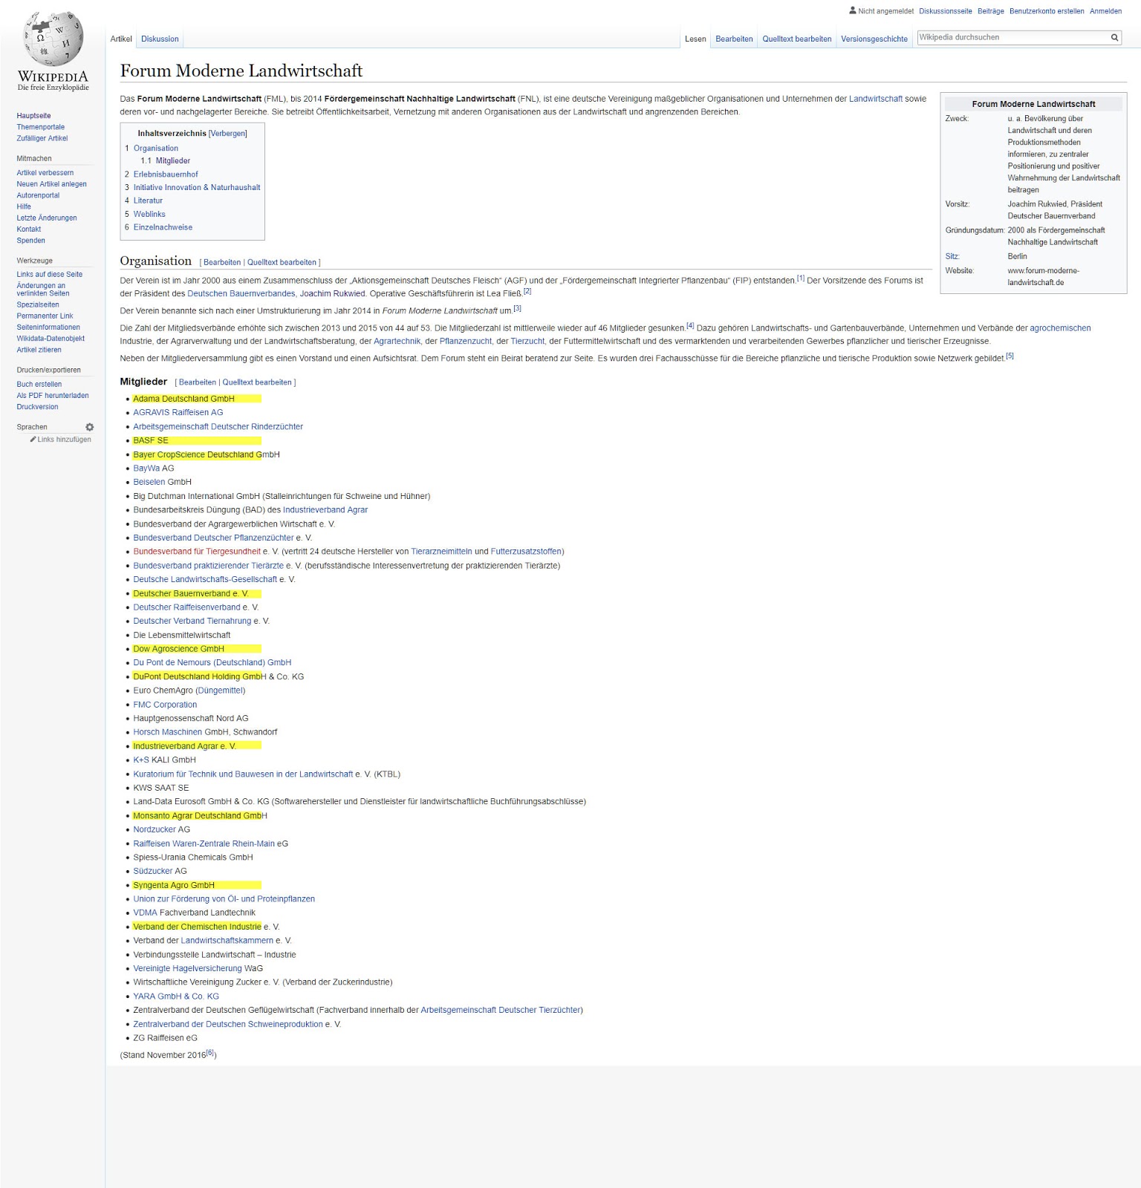The image size is (1141, 1188).
Task: Click footnote reference [4]
Action: (x=690, y=325)
